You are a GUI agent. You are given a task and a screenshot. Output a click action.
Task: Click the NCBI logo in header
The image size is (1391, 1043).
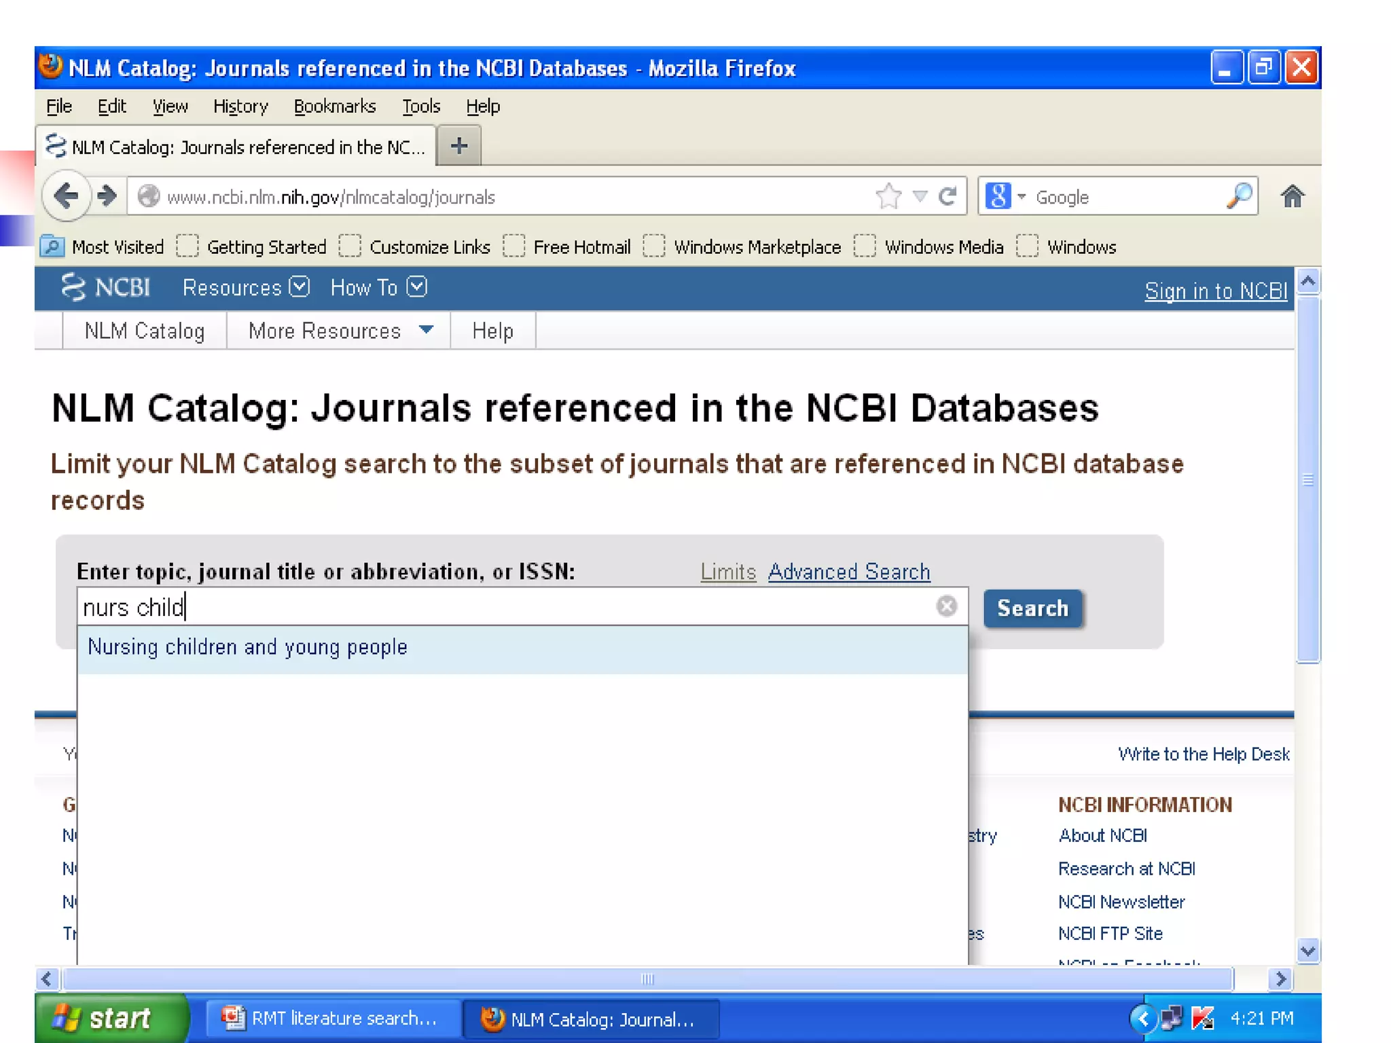(106, 287)
